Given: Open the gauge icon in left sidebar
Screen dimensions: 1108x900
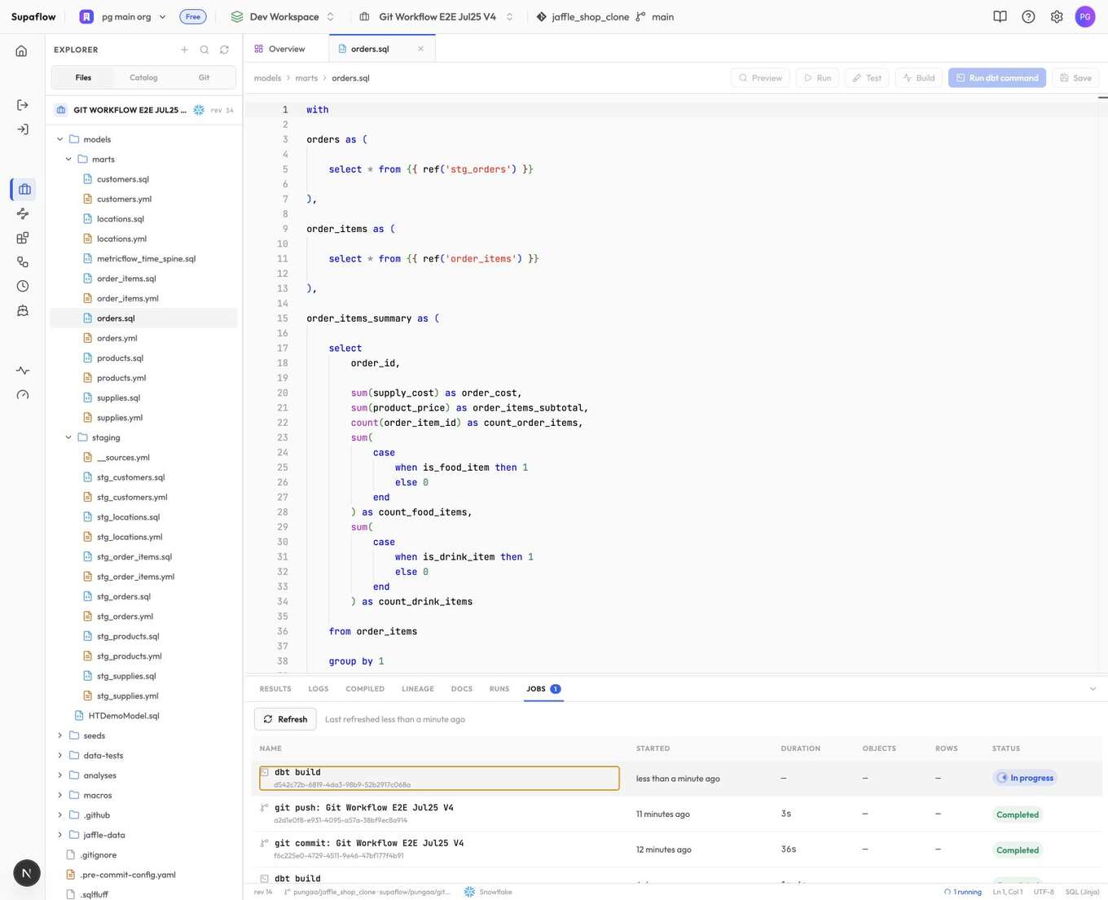Looking at the screenshot, I should click(23, 395).
